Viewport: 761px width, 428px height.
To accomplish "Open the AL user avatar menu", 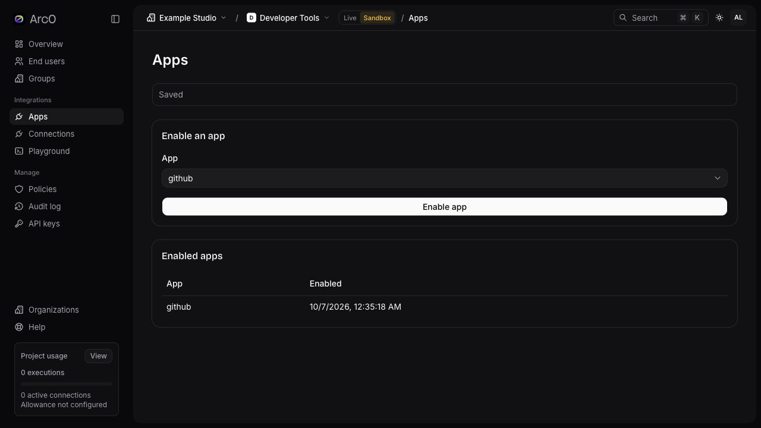I will coord(738,18).
